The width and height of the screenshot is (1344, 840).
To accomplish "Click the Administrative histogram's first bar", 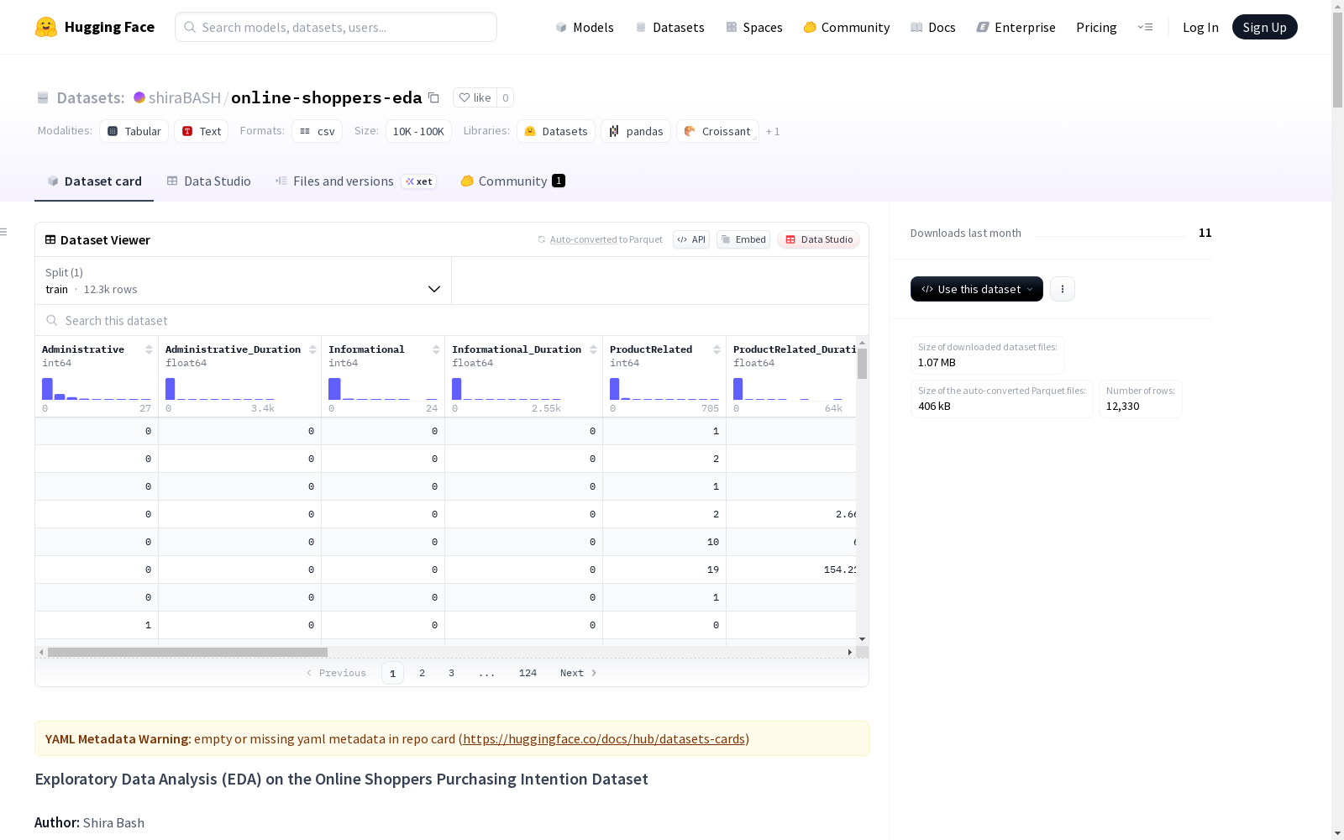I will pyautogui.click(x=48, y=389).
